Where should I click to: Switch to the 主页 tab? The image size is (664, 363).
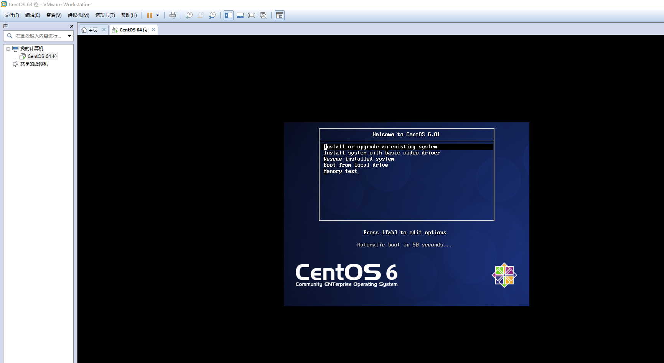[94, 30]
